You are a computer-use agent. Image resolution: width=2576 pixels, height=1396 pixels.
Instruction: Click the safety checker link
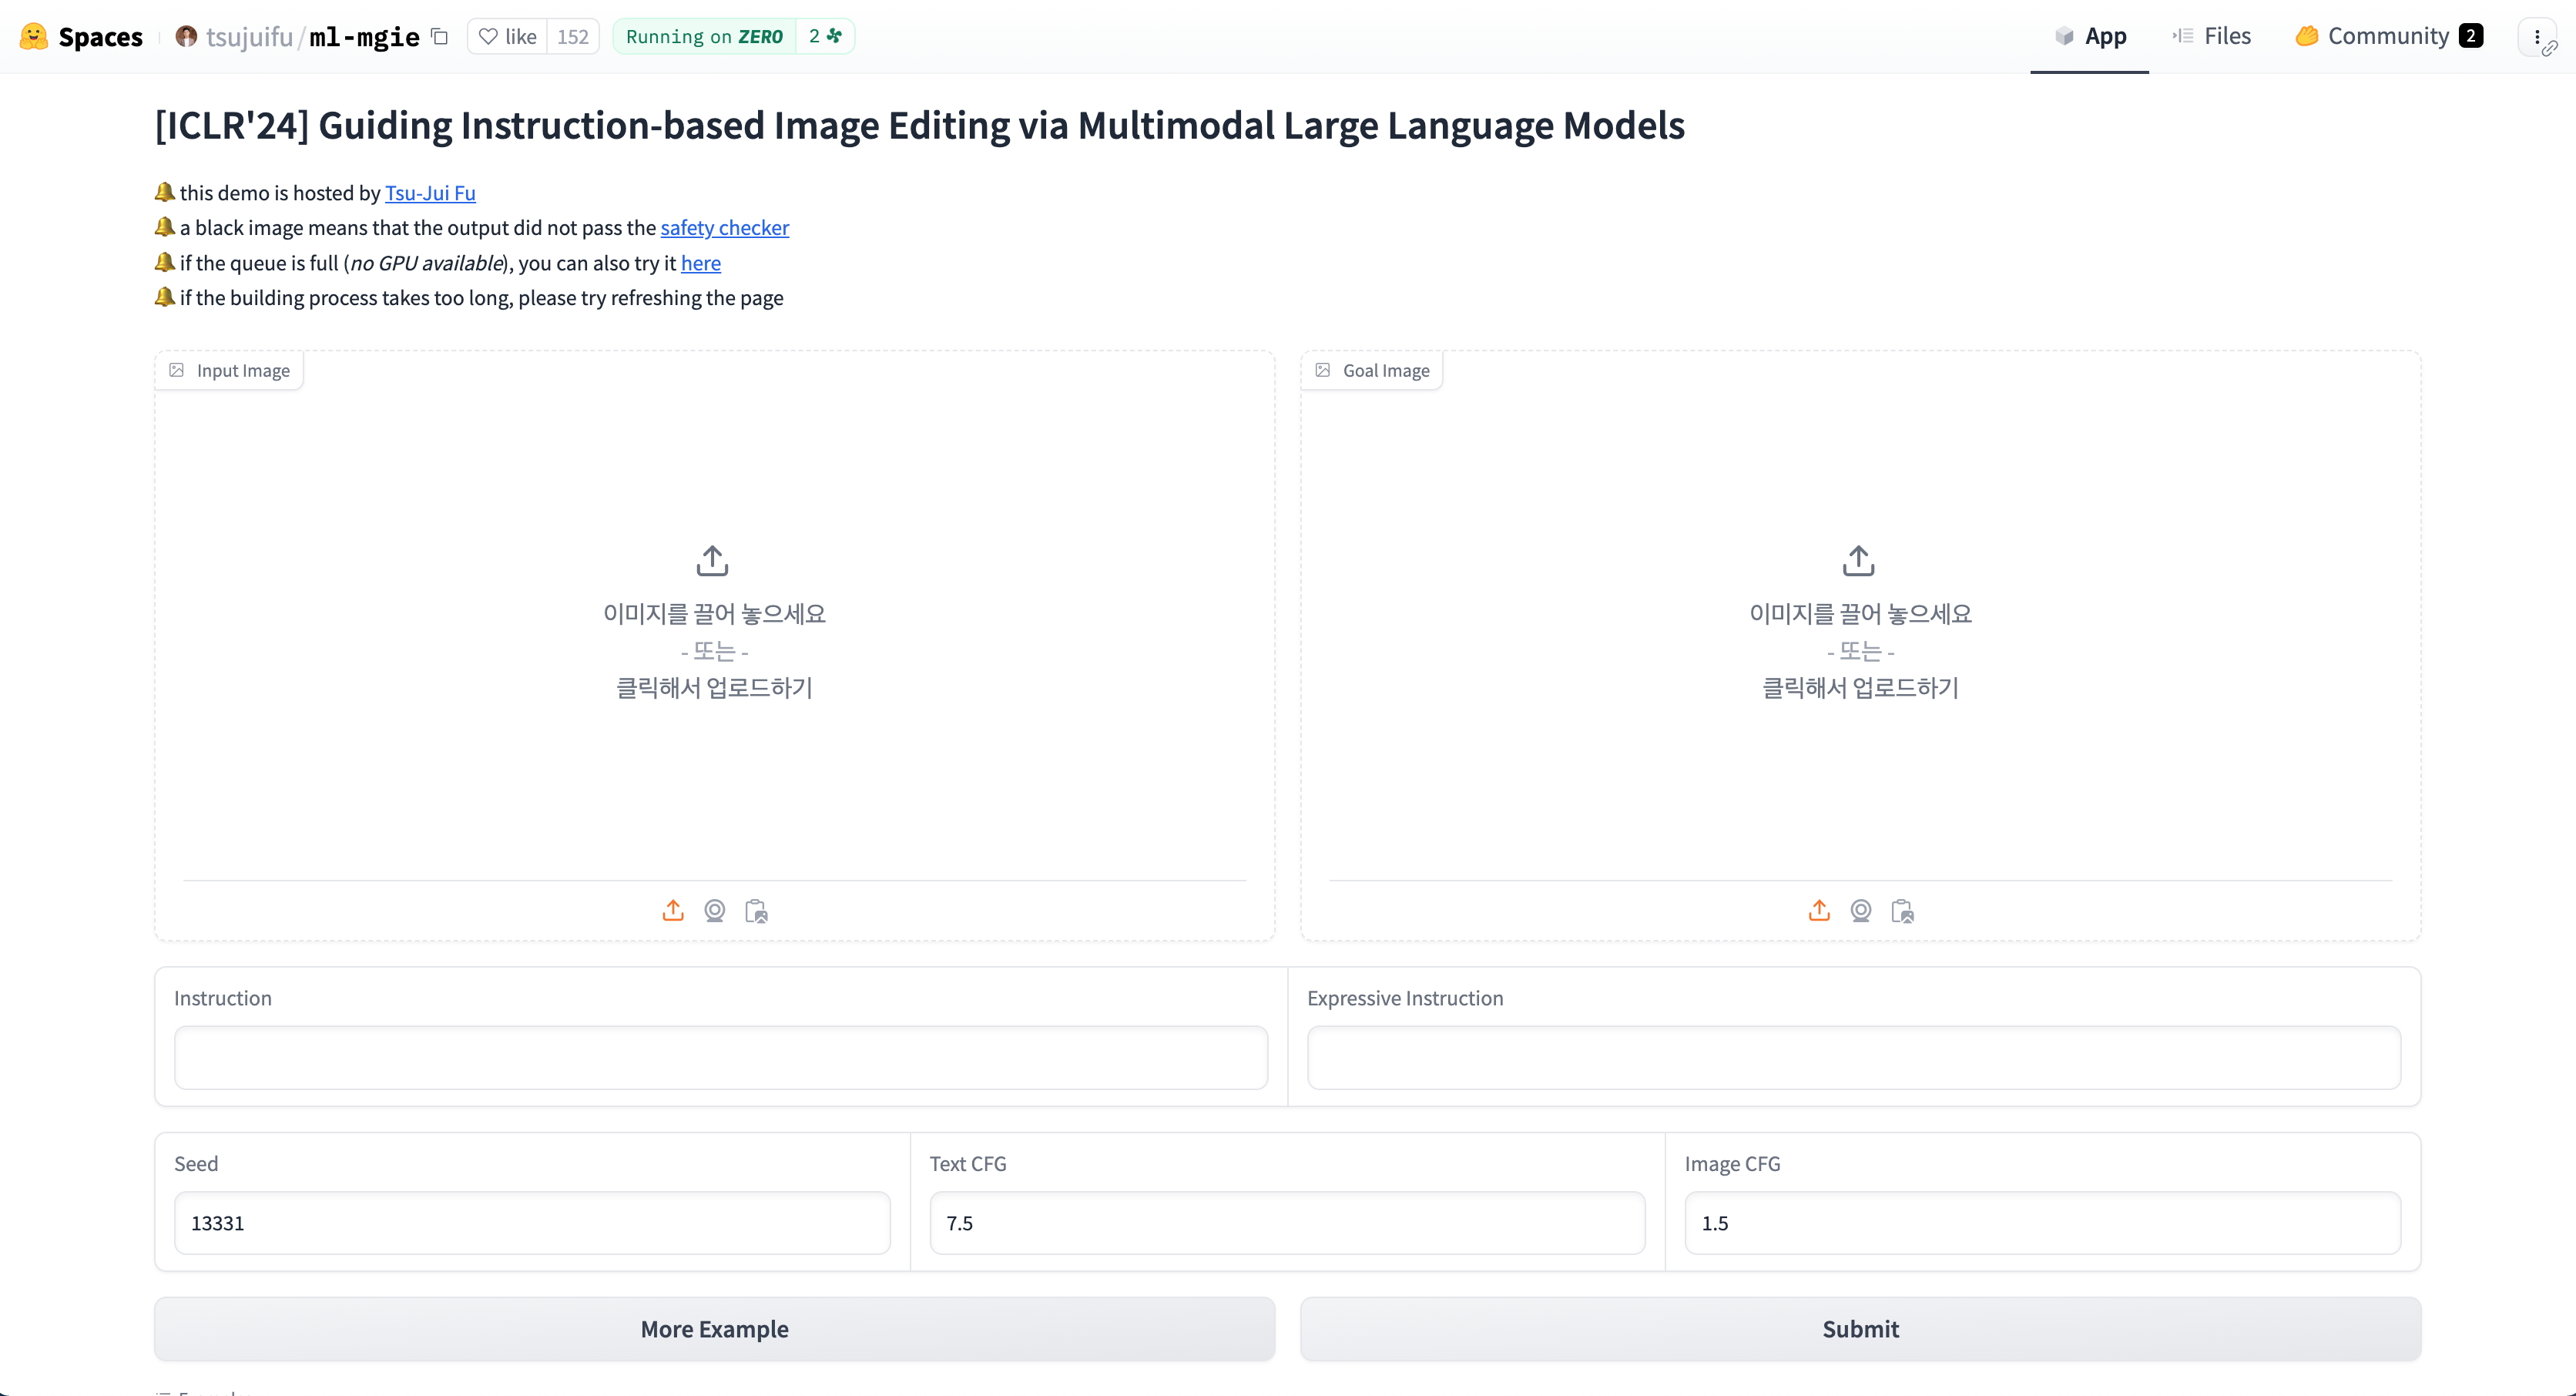(x=725, y=227)
